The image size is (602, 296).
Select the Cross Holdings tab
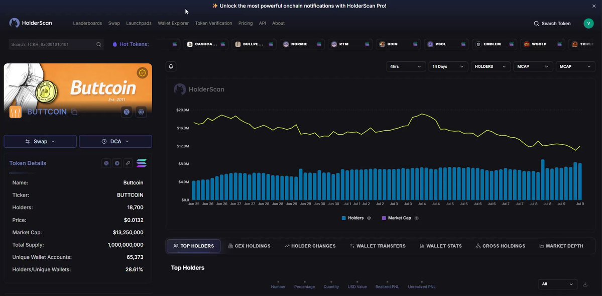tap(500, 246)
